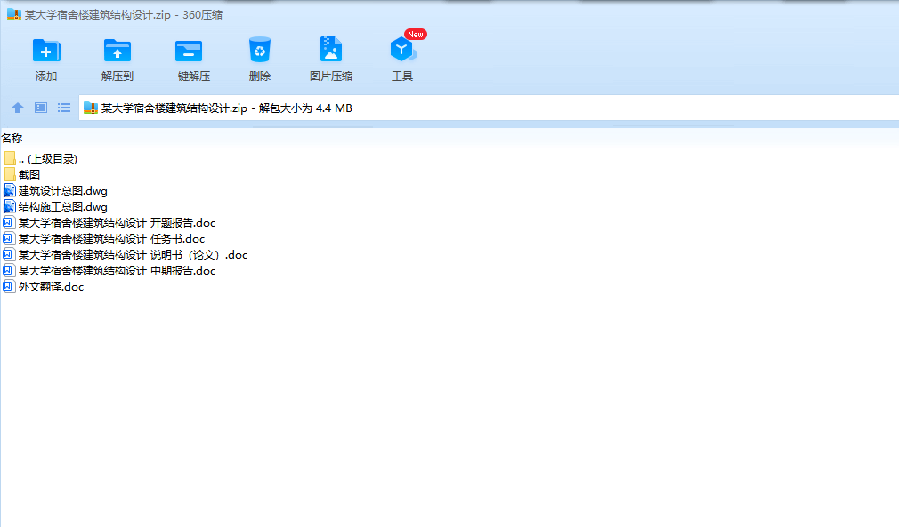The width and height of the screenshot is (899, 527).
Task: Click the parent directory folder icon
Action: click(x=10, y=158)
